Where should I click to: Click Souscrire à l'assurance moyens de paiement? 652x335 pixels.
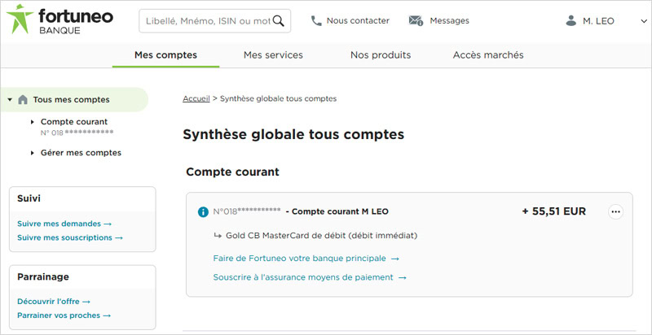click(x=309, y=277)
